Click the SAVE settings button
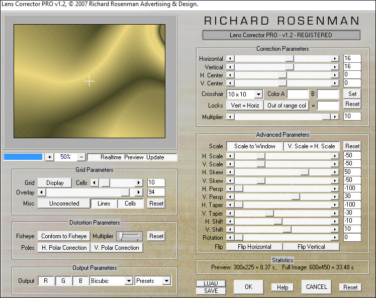 [211, 291]
